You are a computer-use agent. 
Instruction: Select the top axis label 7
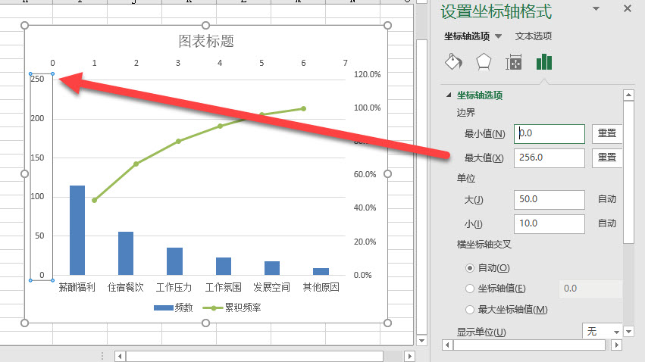(x=345, y=63)
